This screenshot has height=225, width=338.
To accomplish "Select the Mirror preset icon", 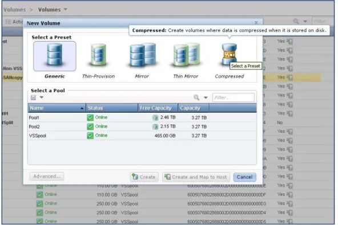I will 143,55.
